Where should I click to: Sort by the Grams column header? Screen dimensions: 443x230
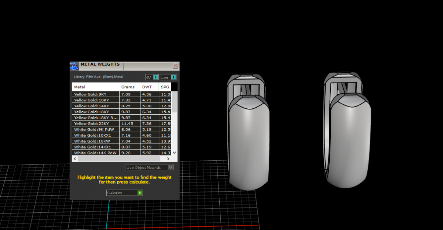click(x=129, y=87)
